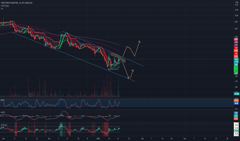Viewport: 240px width, 141px height.
Task: Click the 4.80 current price label
Action: pos(236,59)
